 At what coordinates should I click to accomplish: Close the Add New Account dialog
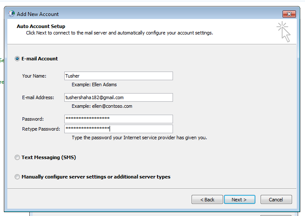click(x=289, y=14)
